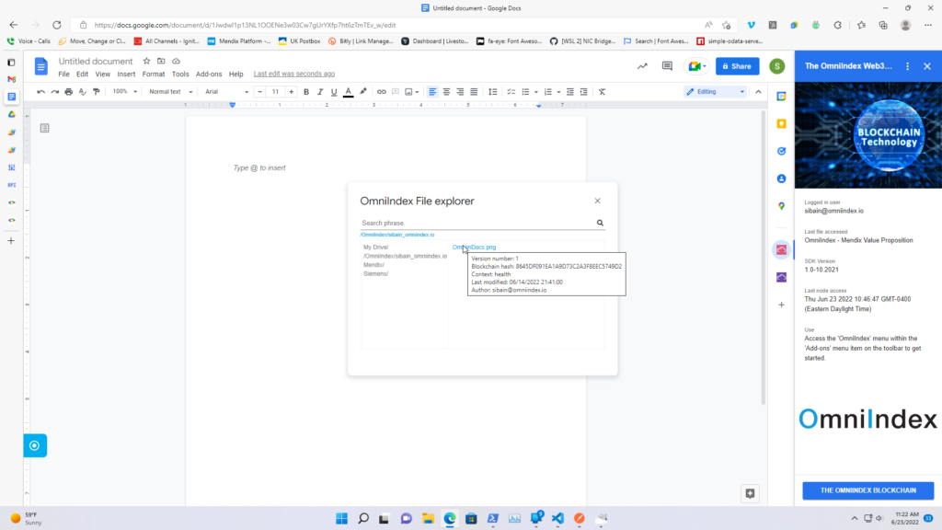Click THE OMNIINDEX BLOCKCHAIN button
The height and width of the screenshot is (530, 942).
(868, 490)
